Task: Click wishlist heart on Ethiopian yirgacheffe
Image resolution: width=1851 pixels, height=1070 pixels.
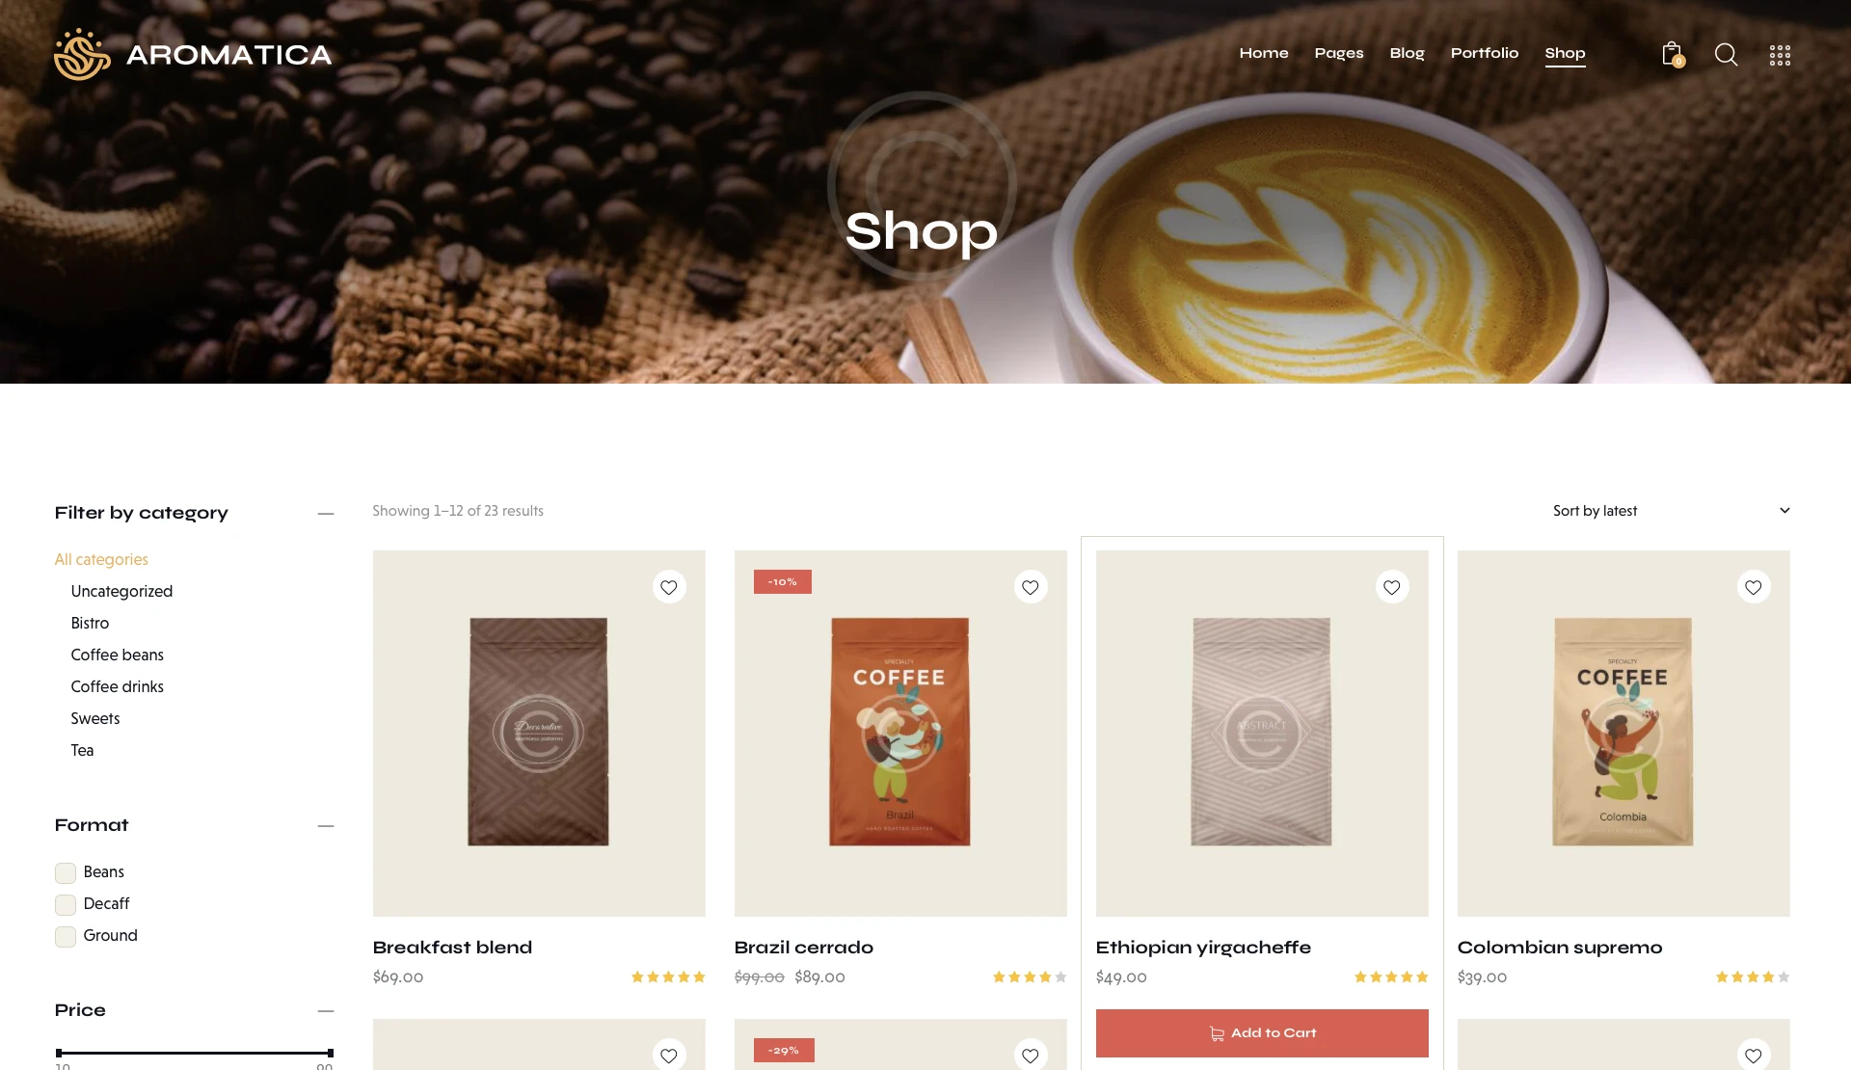Action: (1392, 587)
